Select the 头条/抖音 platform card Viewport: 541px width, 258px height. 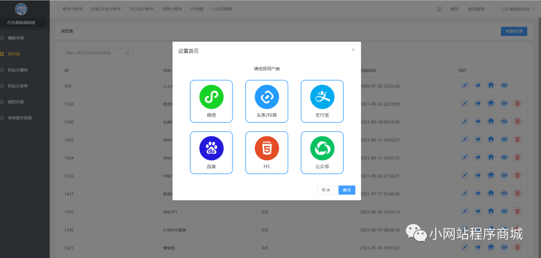(x=266, y=101)
